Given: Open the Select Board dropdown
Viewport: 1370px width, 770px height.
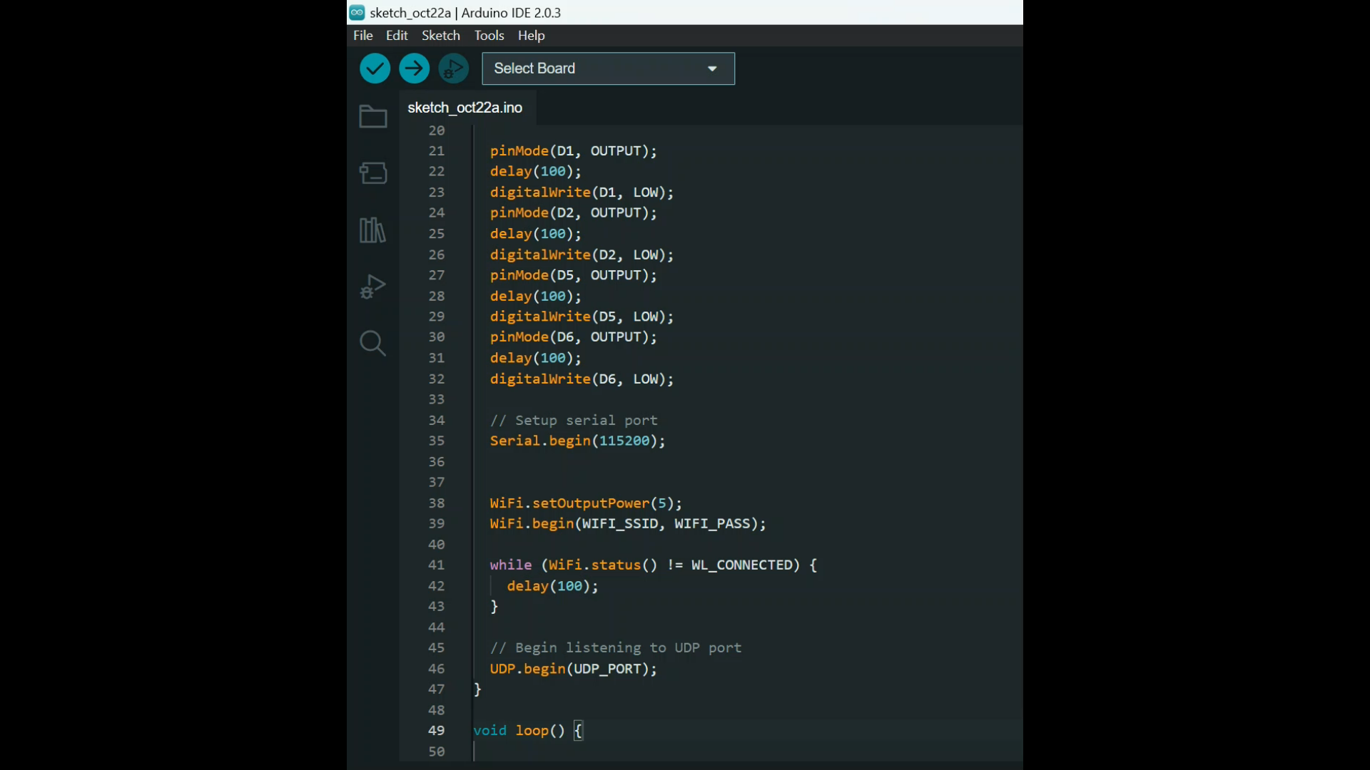Looking at the screenshot, I should click(x=607, y=68).
